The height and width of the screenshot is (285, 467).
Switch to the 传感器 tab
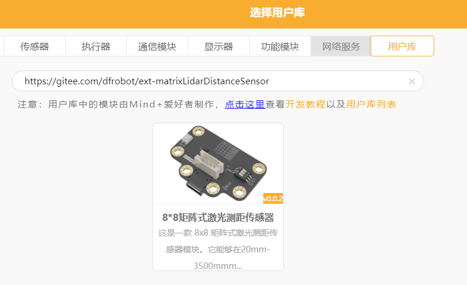[35, 46]
